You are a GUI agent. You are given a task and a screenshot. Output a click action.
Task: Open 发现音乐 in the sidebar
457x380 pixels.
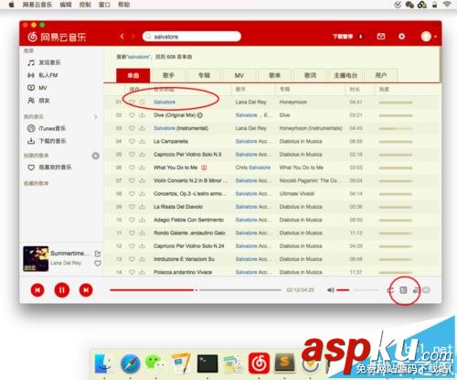[44, 62]
